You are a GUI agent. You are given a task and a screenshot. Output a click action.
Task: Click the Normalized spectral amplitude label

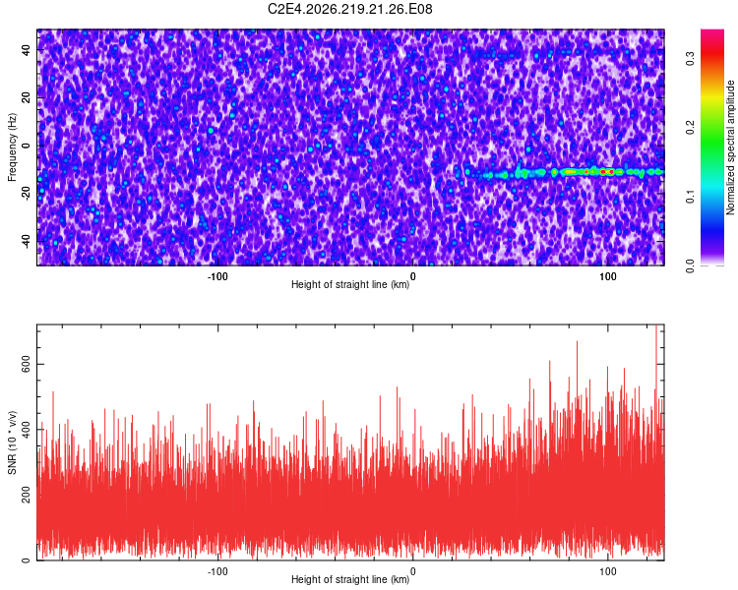pyautogui.click(x=730, y=147)
